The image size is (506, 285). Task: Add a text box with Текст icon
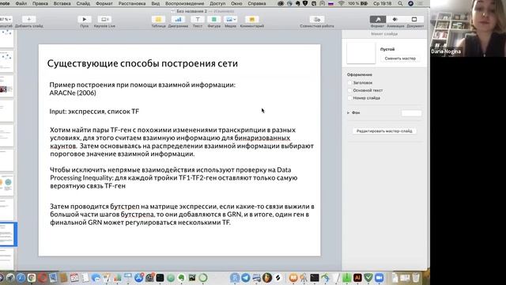[198, 19]
